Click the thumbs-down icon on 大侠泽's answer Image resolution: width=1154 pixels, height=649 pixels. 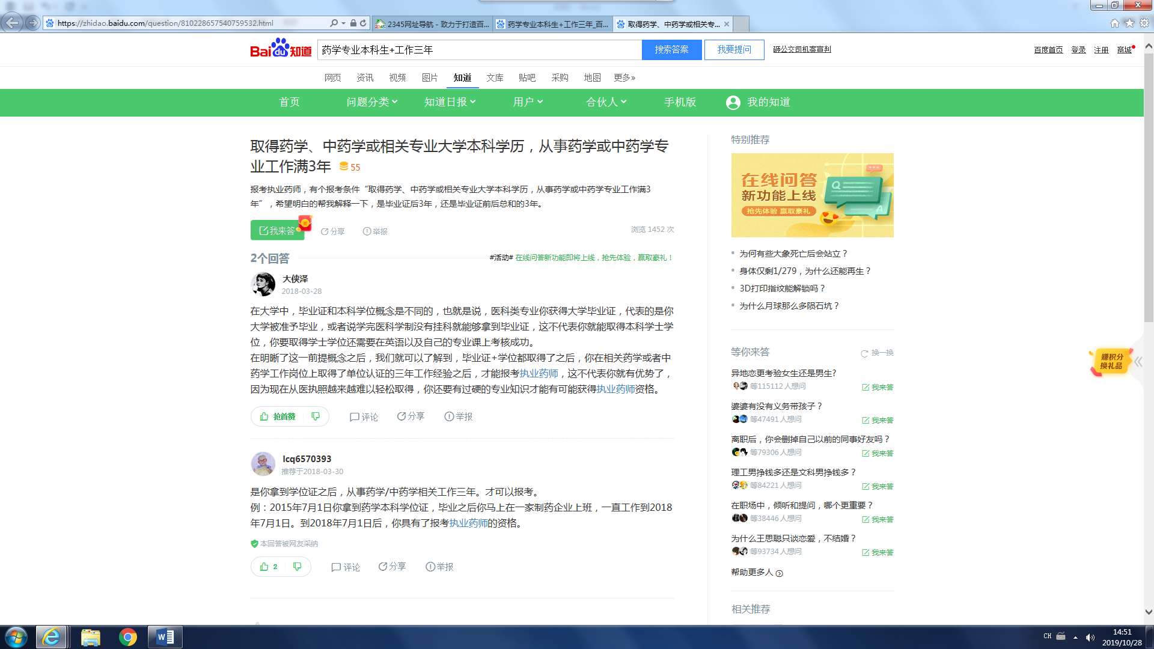point(316,416)
